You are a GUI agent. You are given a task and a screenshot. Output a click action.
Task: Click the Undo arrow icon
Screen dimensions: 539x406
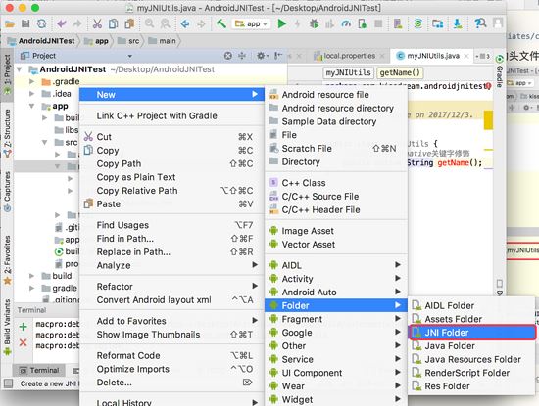pos(62,23)
